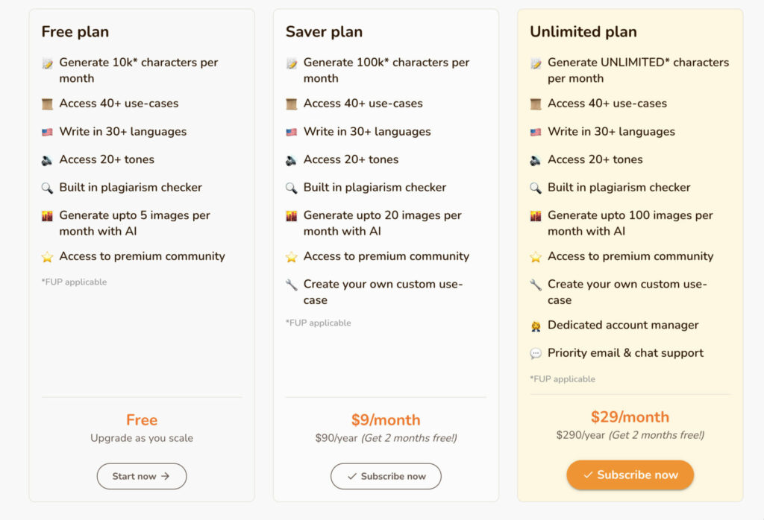Click the magnifier icon in Free plan
Screen dimensions: 764x520
point(47,188)
